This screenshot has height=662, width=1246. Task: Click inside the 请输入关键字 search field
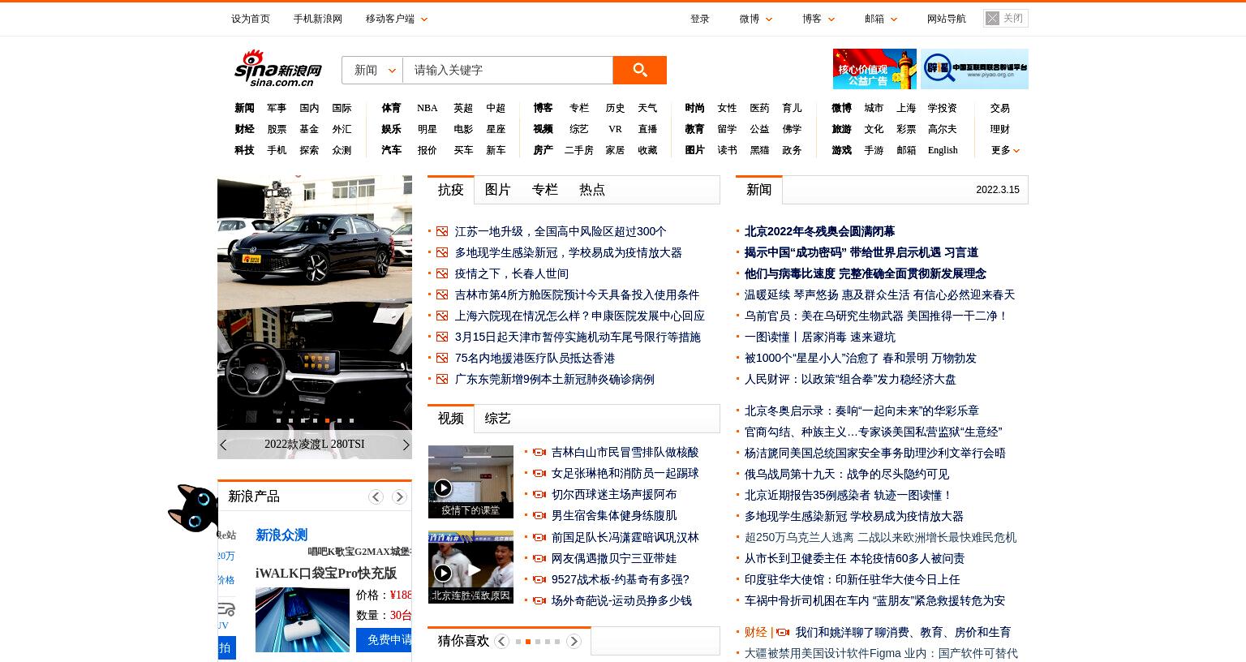[508, 70]
